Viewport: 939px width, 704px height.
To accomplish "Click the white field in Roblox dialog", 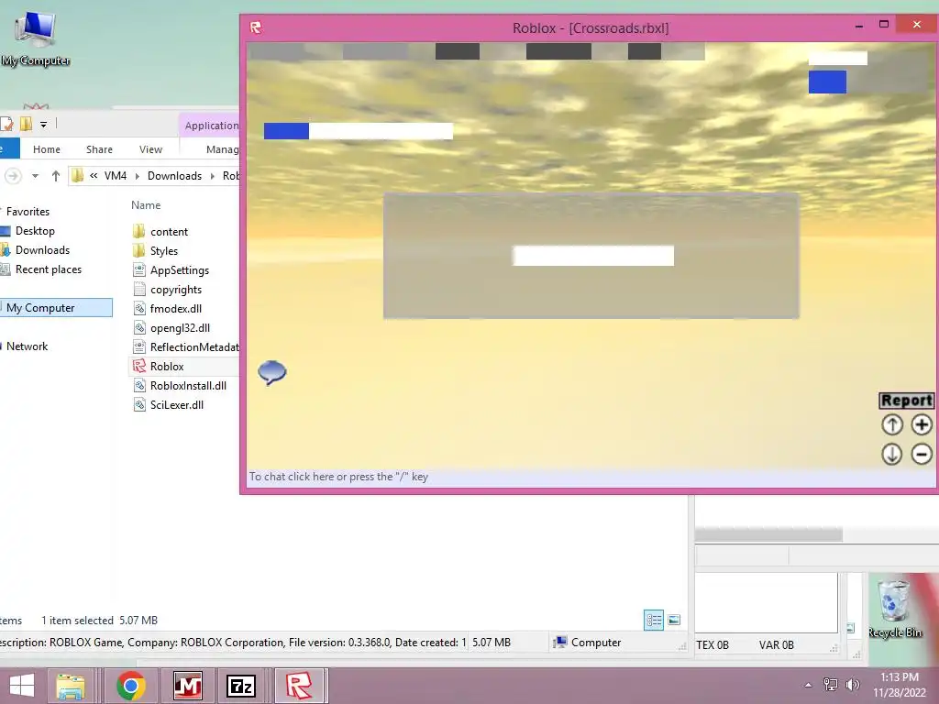I will point(593,256).
